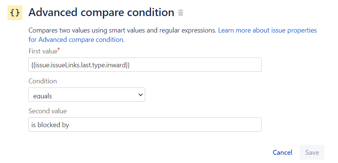Focus the First value input field
The width and height of the screenshot is (338, 163).
(x=145, y=65)
